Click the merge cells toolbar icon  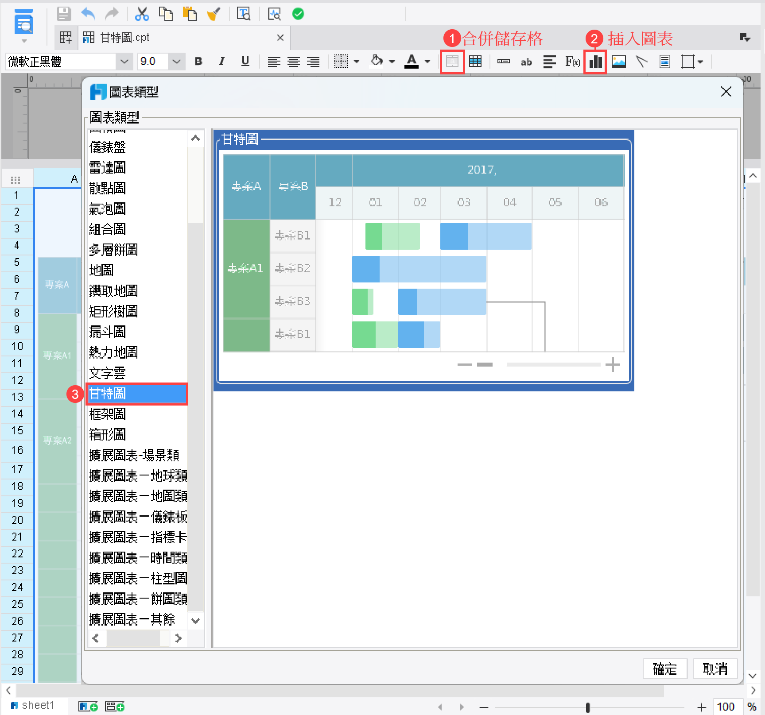[452, 62]
